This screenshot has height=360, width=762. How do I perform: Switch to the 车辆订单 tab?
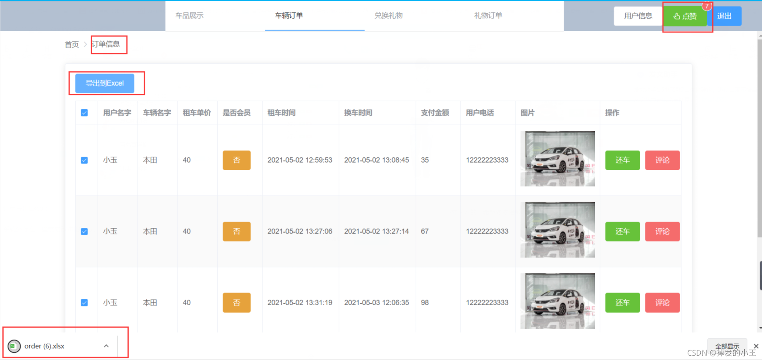click(x=289, y=16)
